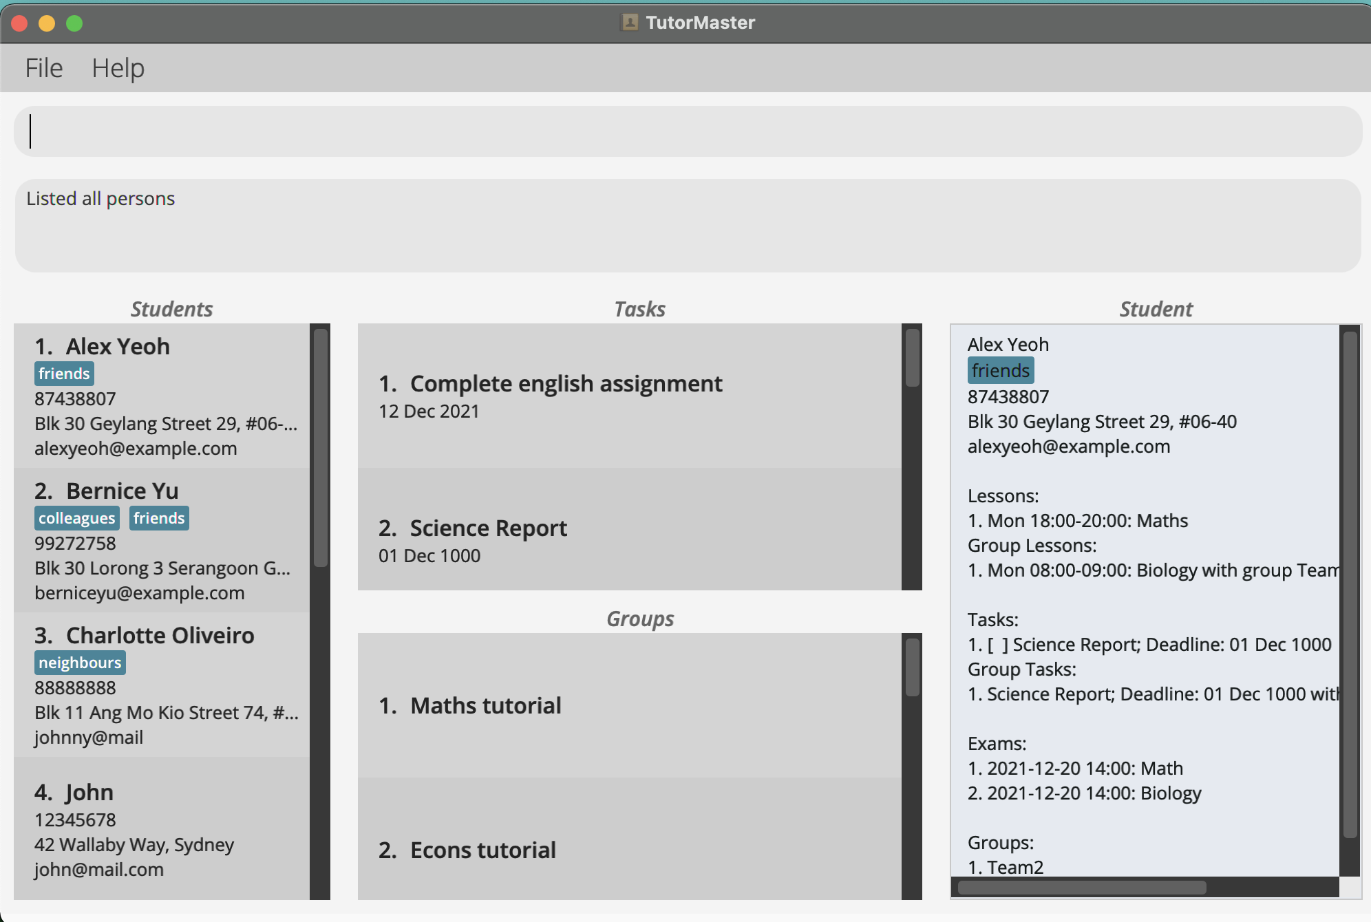Click the Student detail vertical scrollbar

(1350, 585)
